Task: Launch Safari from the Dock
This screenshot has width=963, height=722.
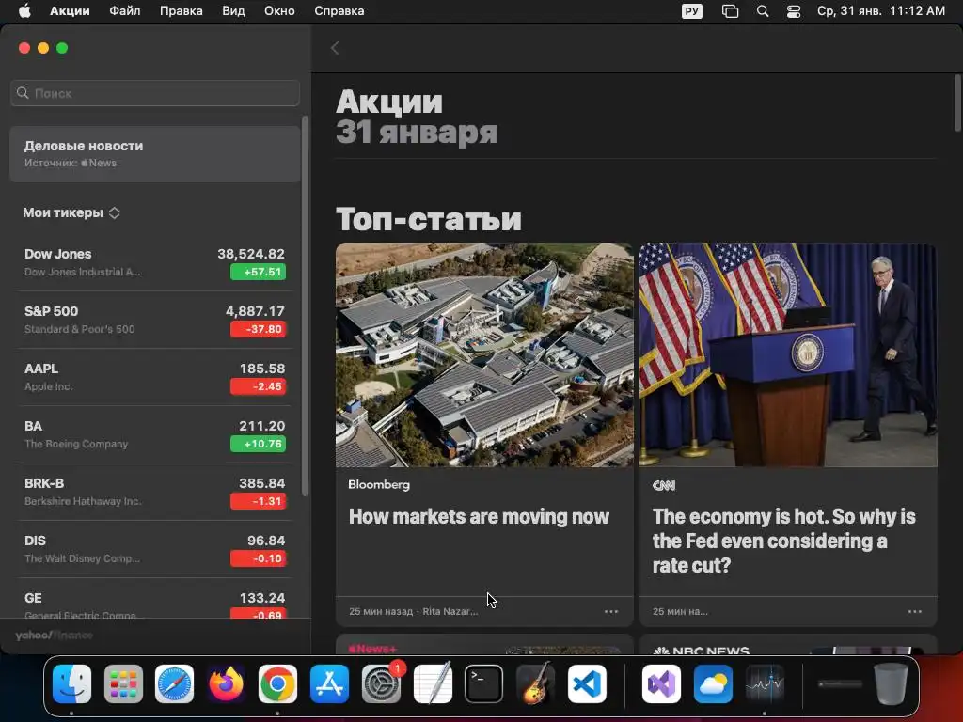Action: (x=174, y=683)
